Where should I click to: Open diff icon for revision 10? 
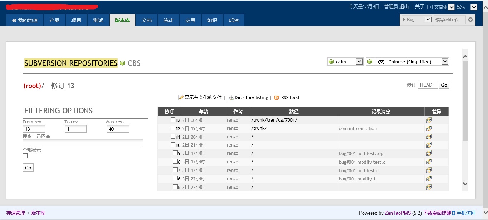pyautogui.click(x=429, y=145)
